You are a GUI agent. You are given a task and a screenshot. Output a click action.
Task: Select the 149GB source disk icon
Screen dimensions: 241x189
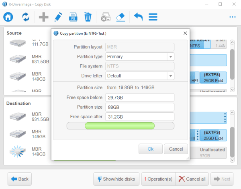coord(18,76)
